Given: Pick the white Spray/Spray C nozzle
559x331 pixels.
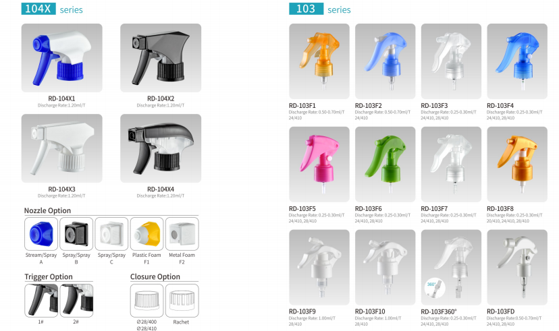Looking at the screenshot, I should [111, 234].
